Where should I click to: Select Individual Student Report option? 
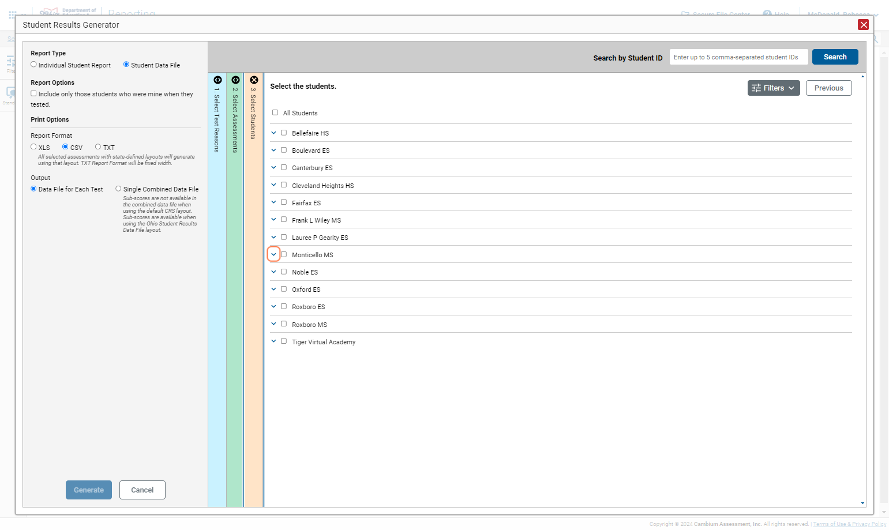33,65
